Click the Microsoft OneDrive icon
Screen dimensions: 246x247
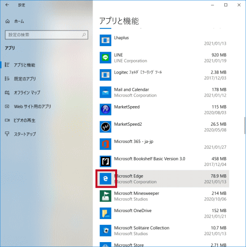105,213
